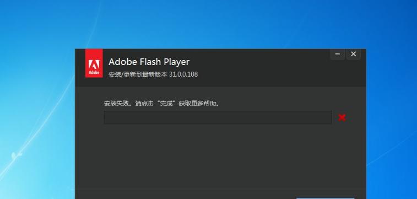
Task: Click the 安装/更新到最新版本 subtitle text
Action: 138,74
